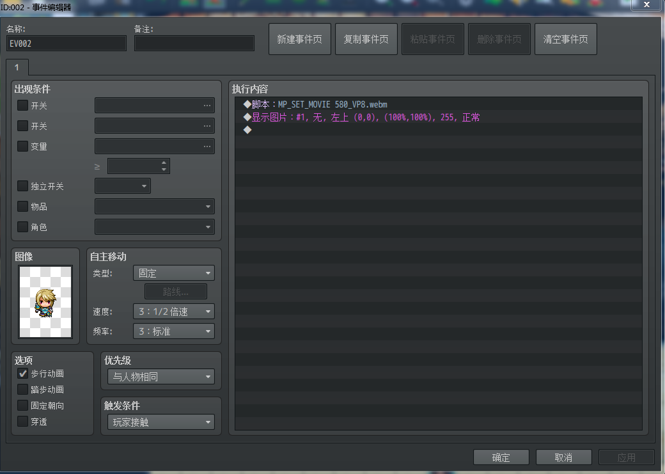This screenshot has width=665, height=474.
Task: Confirm with the 确定 button
Action: 501,457
